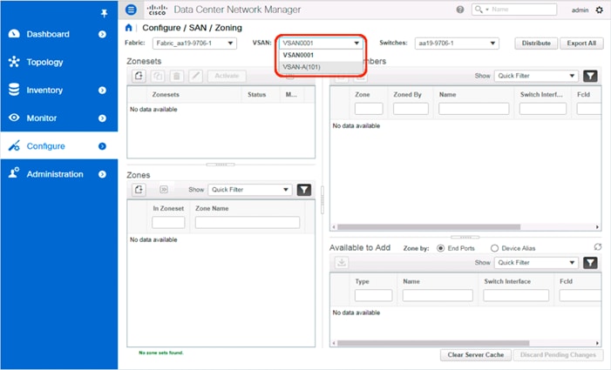Expand Administration submenu arrow
The height and width of the screenshot is (370, 611).
pos(102,174)
